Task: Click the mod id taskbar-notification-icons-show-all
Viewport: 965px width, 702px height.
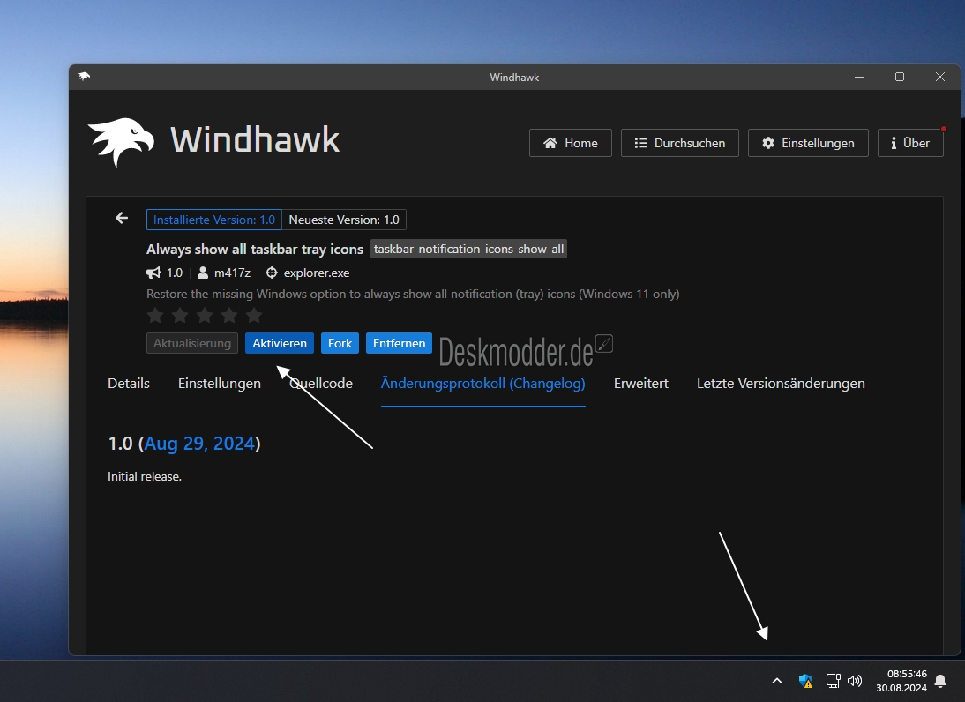Action: tap(468, 250)
